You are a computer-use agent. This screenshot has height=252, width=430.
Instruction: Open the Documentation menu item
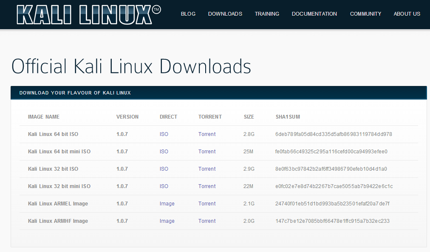pyautogui.click(x=314, y=14)
